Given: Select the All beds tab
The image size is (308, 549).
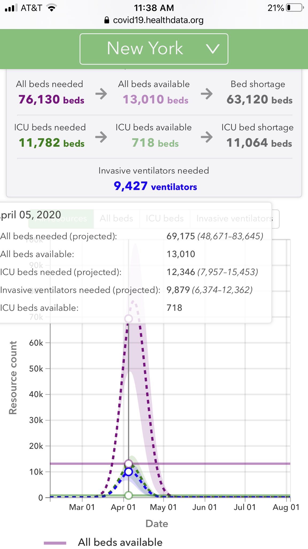Looking at the screenshot, I should tap(117, 218).
